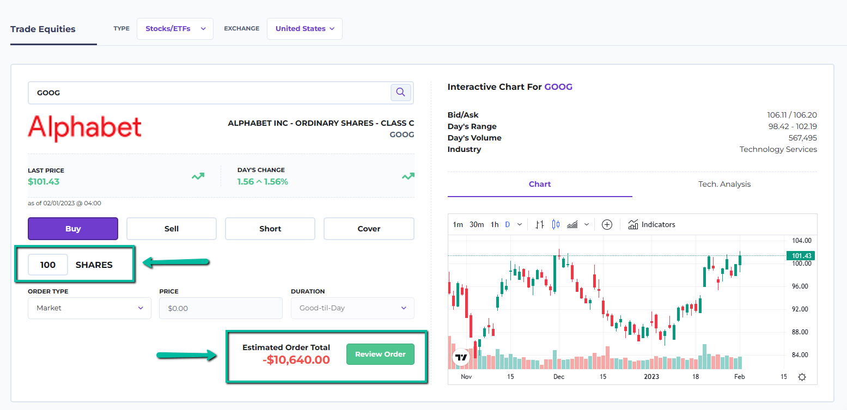Screen dimensions: 847x410
Task: Switch to the Chart tab
Action: [540, 185]
